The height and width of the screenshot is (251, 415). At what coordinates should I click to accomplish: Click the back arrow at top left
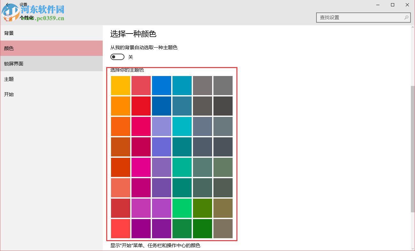point(8,5)
